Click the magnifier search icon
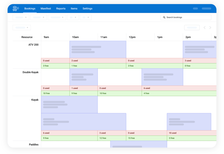The image size is (224, 154). pyautogui.click(x=164, y=17)
